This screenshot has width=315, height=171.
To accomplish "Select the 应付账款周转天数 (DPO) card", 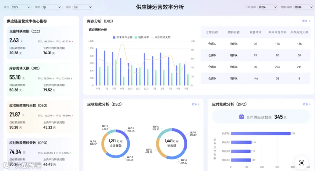I will [41, 154].
